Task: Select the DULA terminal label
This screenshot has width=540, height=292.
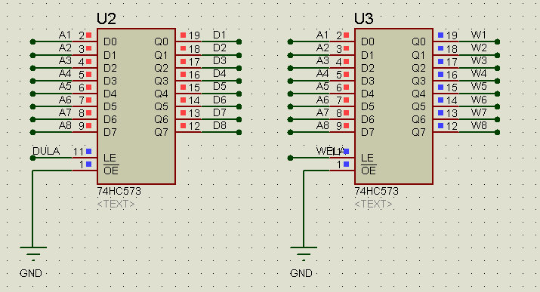Action: click(x=46, y=151)
